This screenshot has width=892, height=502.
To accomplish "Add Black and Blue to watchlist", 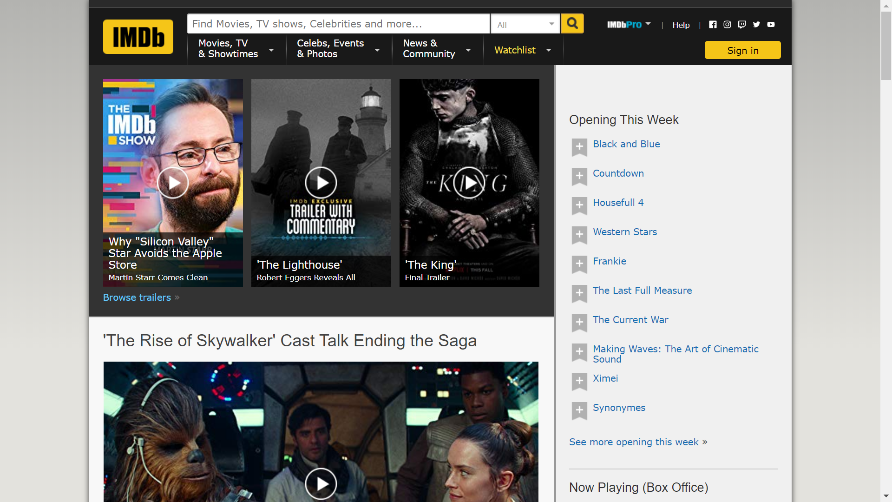I will click(x=579, y=147).
